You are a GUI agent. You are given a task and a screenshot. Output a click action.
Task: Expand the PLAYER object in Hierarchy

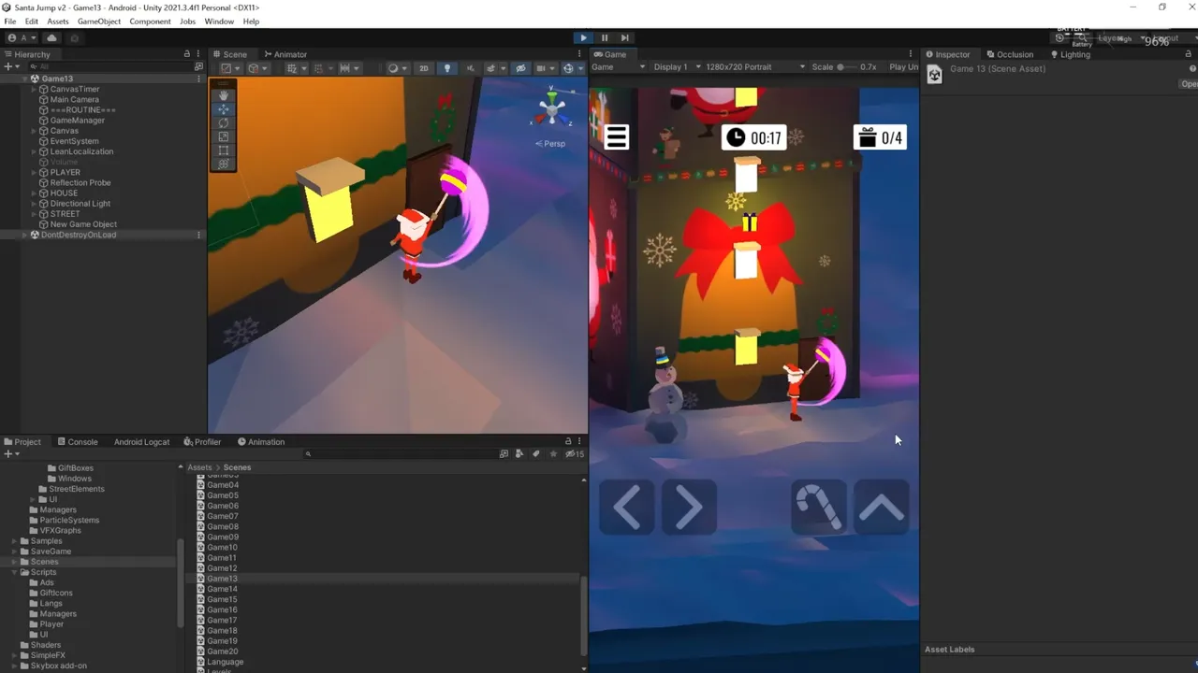point(35,172)
